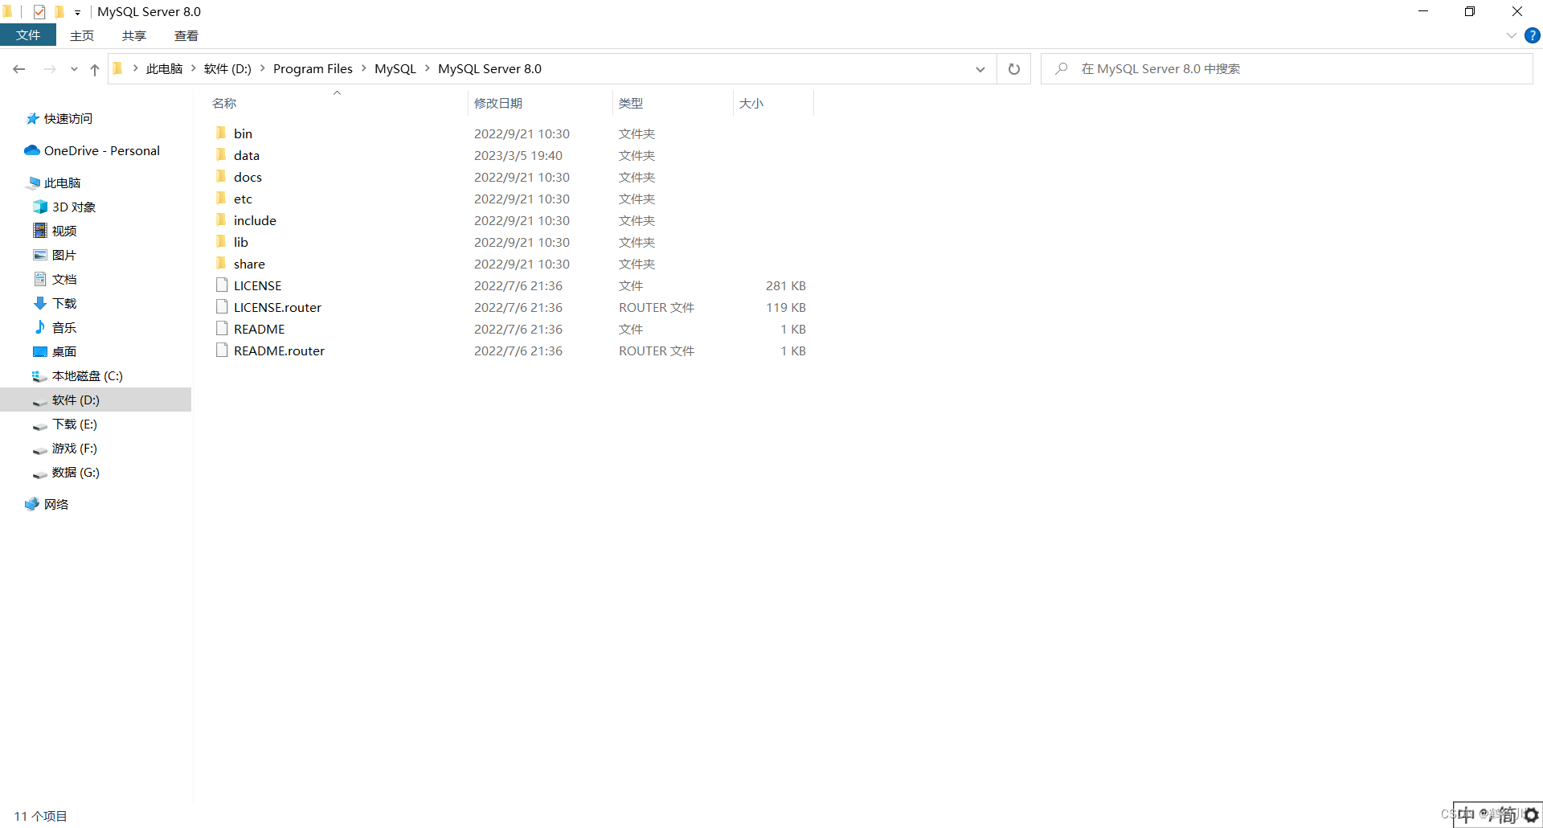The image size is (1543, 828).
Task: Click the IME settings gear icon
Action: point(1531,815)
